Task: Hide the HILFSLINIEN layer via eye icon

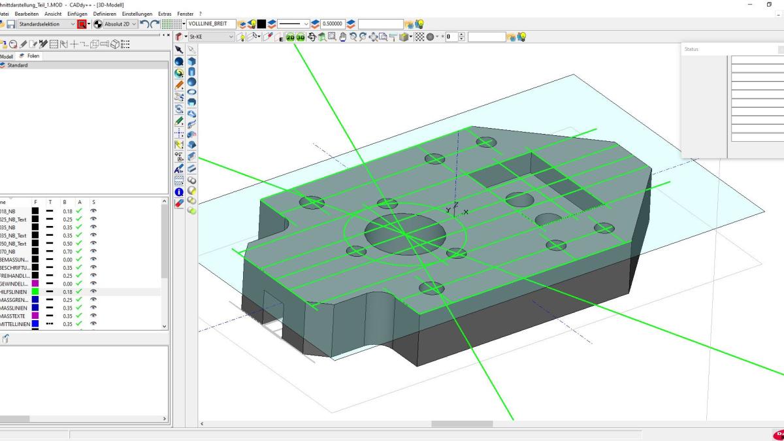Action: [x=93, y=292]
